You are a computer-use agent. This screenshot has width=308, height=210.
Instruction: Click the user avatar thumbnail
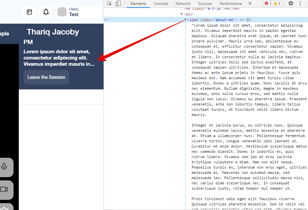pyautogui.click(x=62, y=12)
